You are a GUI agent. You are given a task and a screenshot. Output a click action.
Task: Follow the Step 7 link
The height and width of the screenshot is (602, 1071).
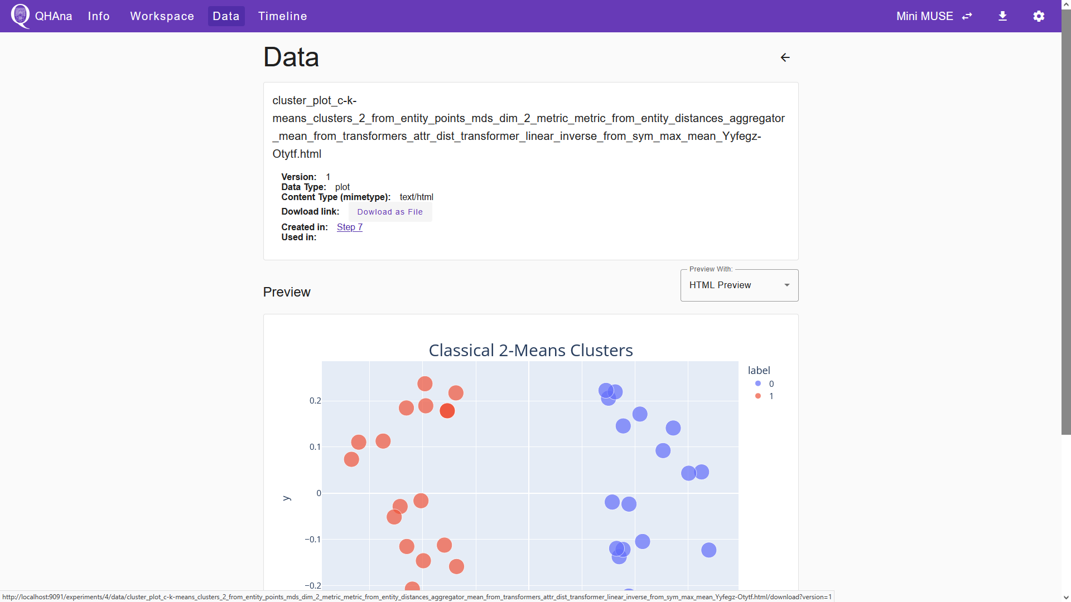pos(350,227)
